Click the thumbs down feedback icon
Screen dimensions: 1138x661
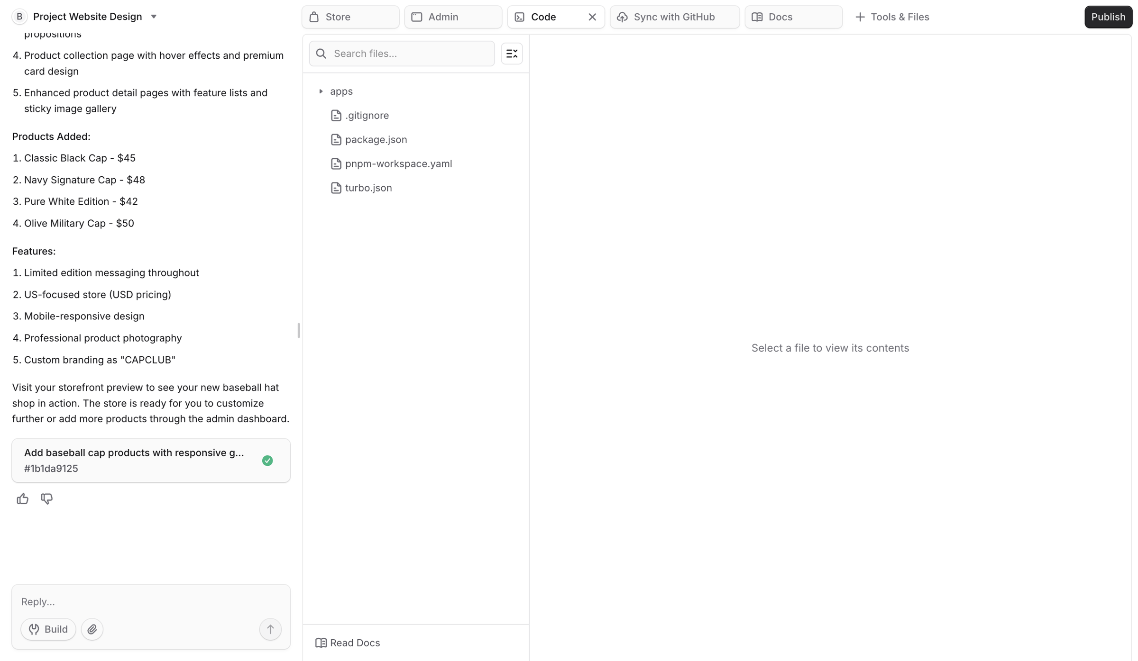coord(46,498)
